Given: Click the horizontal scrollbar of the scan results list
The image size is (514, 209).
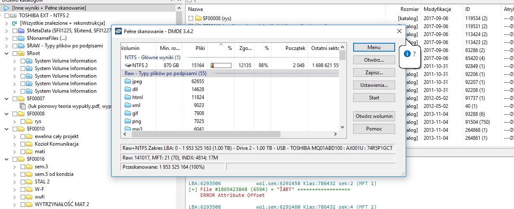Looking at the screenshot, I should (230, 134).
